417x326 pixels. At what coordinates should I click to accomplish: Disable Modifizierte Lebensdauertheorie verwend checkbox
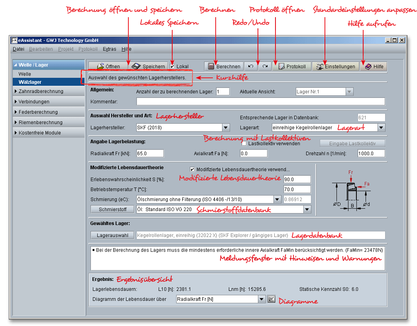tap(192, 168)
